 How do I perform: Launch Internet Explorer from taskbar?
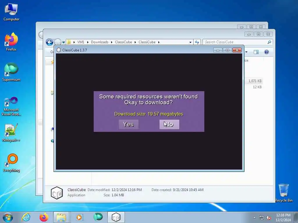tap(26, 217)
